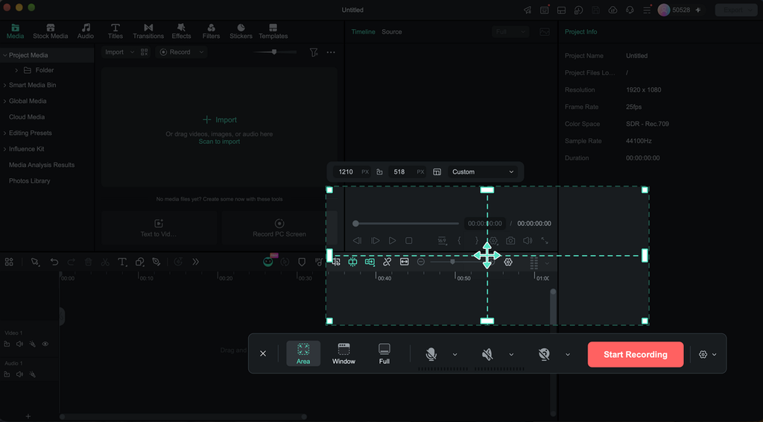Close the screen recorder toolbar
763x422 pixels.
click(x=263, y=353)
